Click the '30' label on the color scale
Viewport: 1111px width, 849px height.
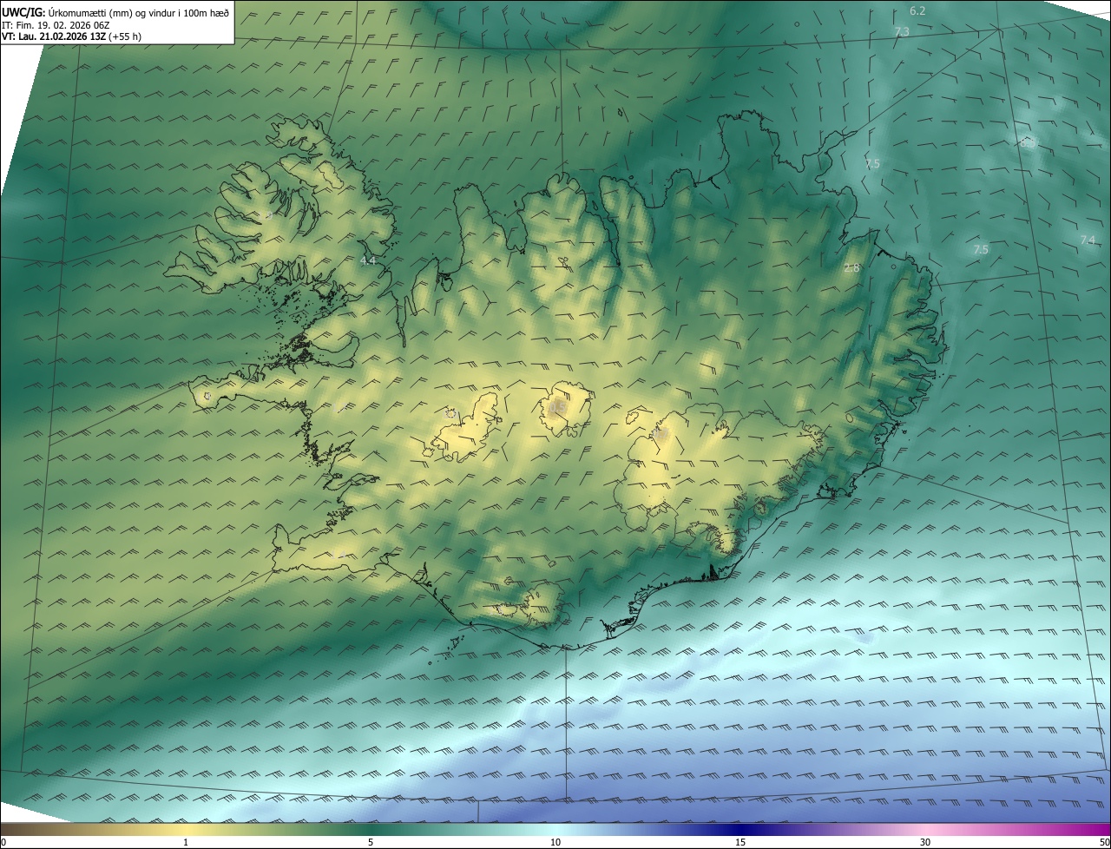click(x=925, y=842)
